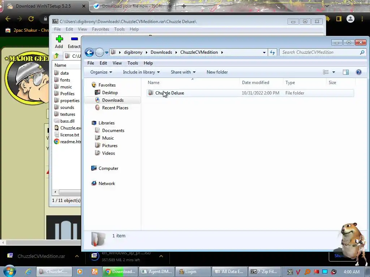This screenshot has width=370, height=277.
Task: Click the refresh button beside address bar
Action: pos(272,52)
